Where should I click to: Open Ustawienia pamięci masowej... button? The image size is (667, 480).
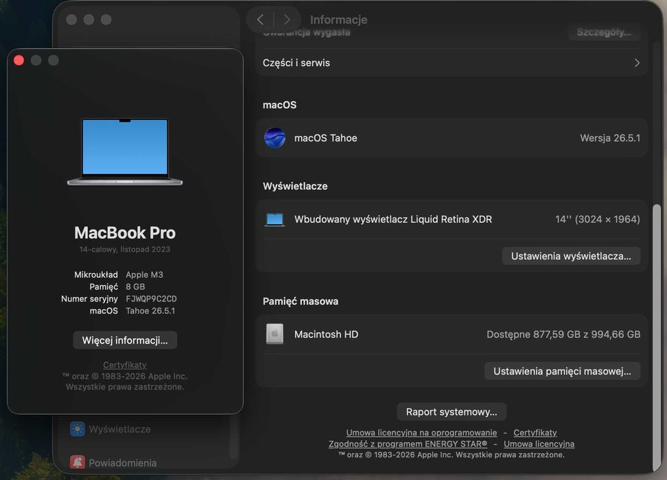pyautogui.click(x=563, y=371)
